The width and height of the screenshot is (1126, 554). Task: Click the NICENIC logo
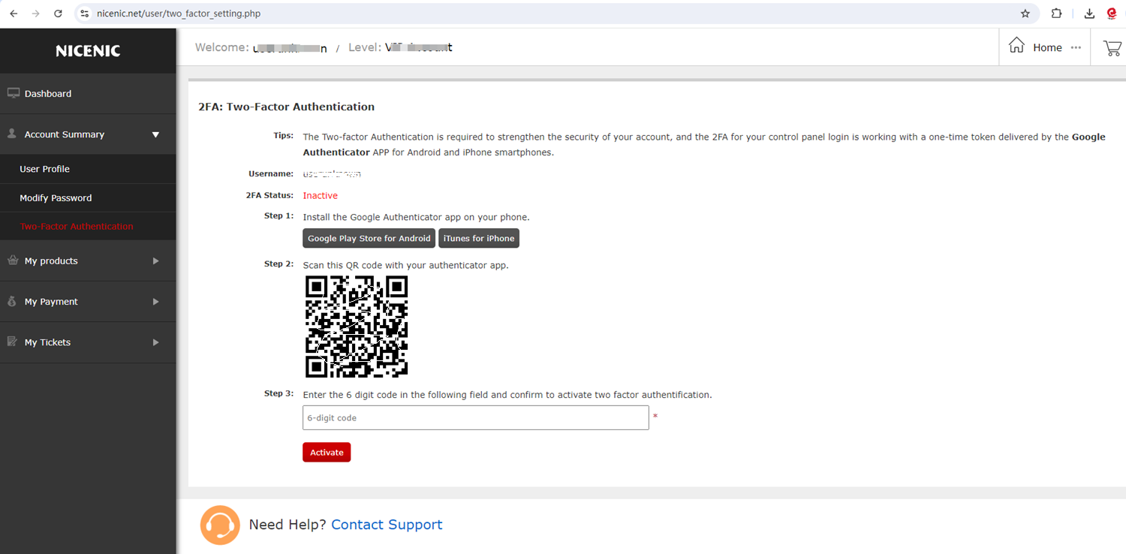click(88, 51)
